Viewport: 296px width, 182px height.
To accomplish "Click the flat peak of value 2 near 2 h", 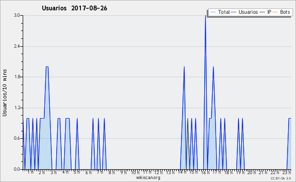I will tap(47, 66).
